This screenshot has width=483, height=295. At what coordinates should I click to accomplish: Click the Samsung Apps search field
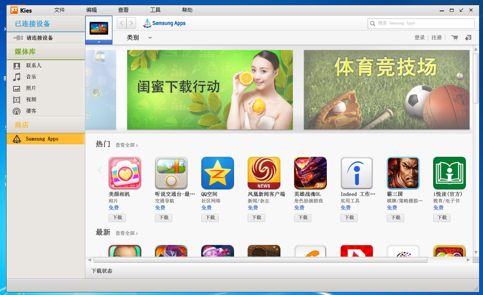coord(421,24)
